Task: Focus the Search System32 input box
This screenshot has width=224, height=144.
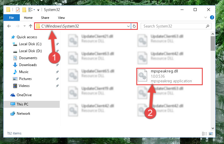Action: (174, 26)
